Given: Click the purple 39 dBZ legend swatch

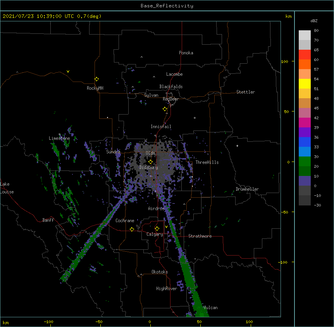Looking at the screenshot, I should (x=305, y=132).
